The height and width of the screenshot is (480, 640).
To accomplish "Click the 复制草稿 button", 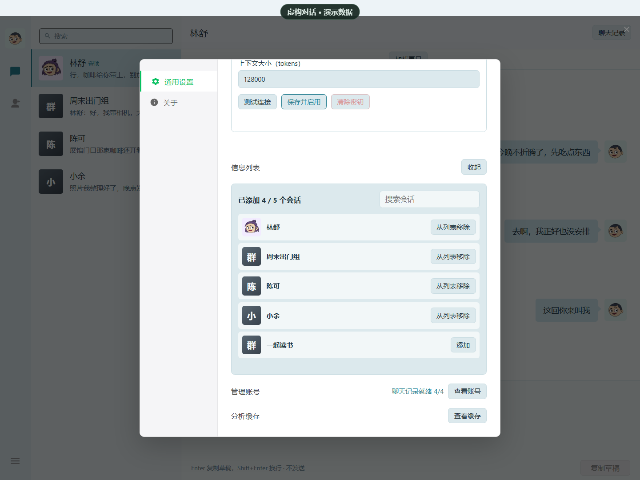I will pos(605,468).
